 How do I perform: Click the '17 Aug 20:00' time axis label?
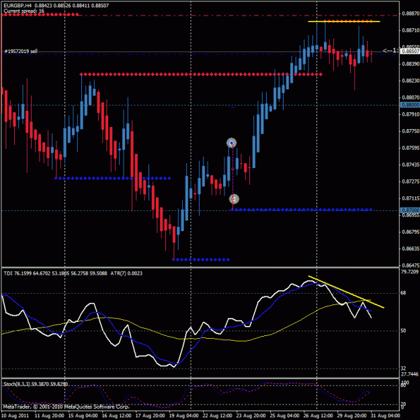pyautogui.click(x=151, y=416)
